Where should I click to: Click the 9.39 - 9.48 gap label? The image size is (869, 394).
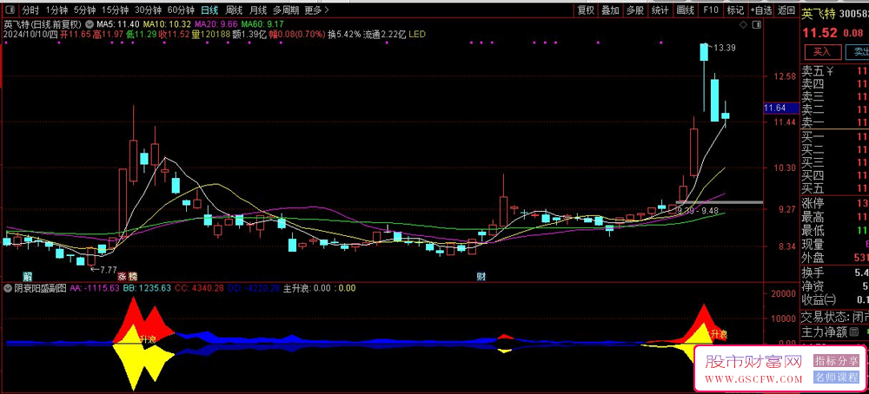pyautogui.click(x=698, y=211)
